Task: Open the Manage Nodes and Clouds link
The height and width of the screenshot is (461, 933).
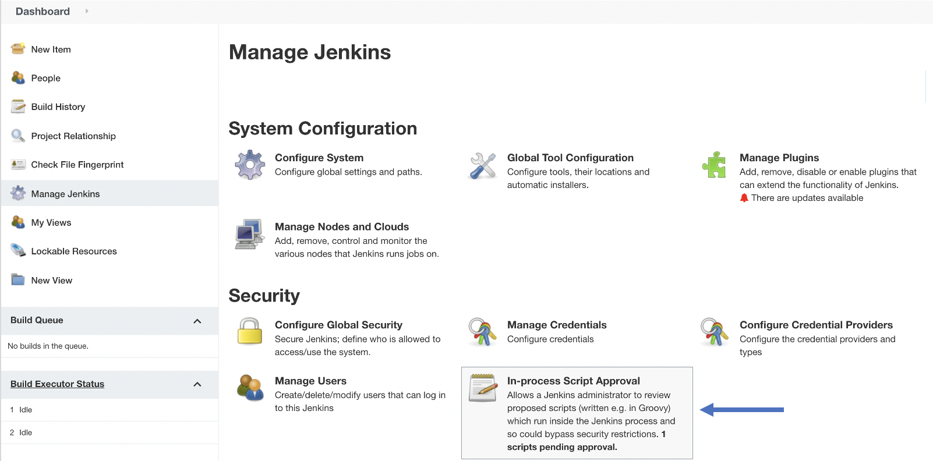Action: pos(342,227)
